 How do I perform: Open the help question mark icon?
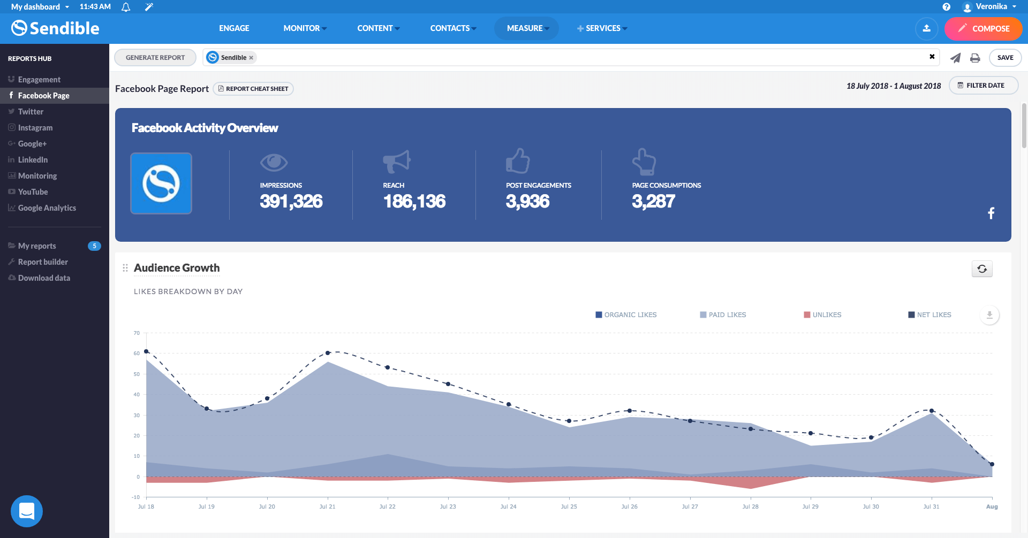(x=947, y=7)
